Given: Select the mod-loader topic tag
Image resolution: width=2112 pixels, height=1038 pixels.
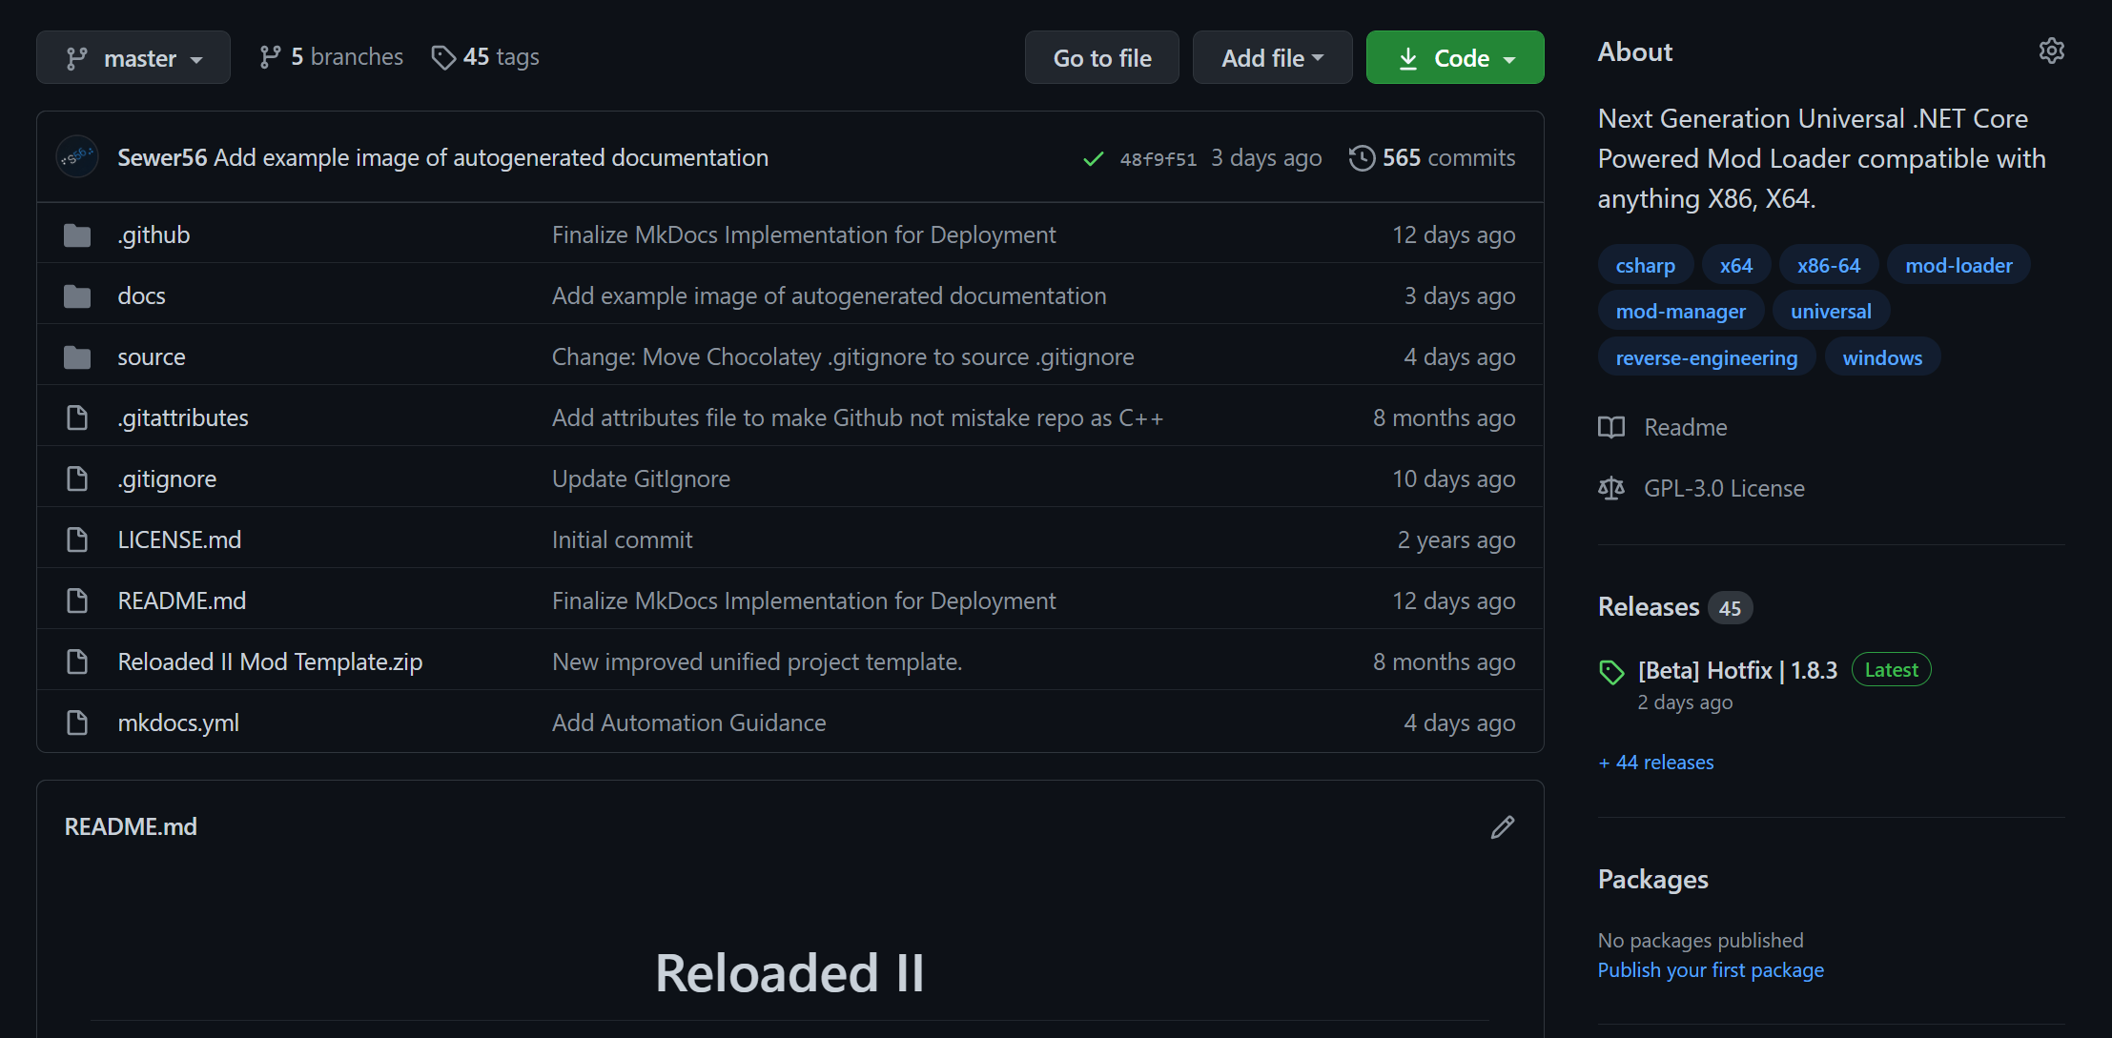Looking at the screenshot, I should [1958, 266].
